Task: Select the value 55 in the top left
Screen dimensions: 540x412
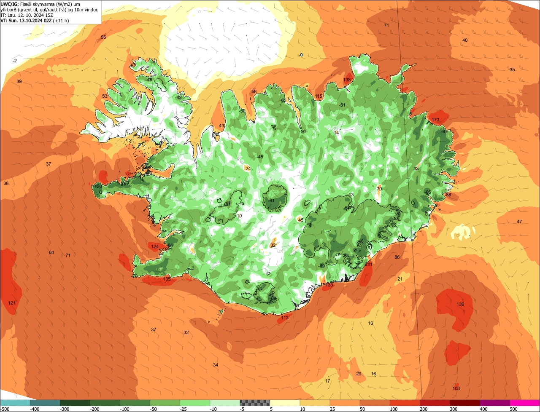Action: 103,37
